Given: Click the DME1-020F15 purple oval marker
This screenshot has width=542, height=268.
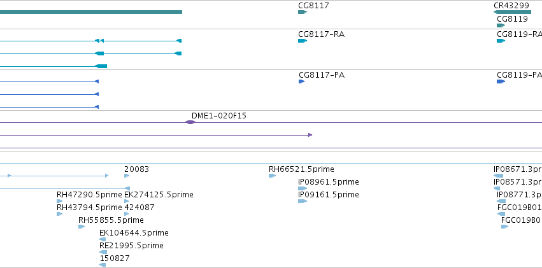Looking at the screenshot, I should coord(190,122).
